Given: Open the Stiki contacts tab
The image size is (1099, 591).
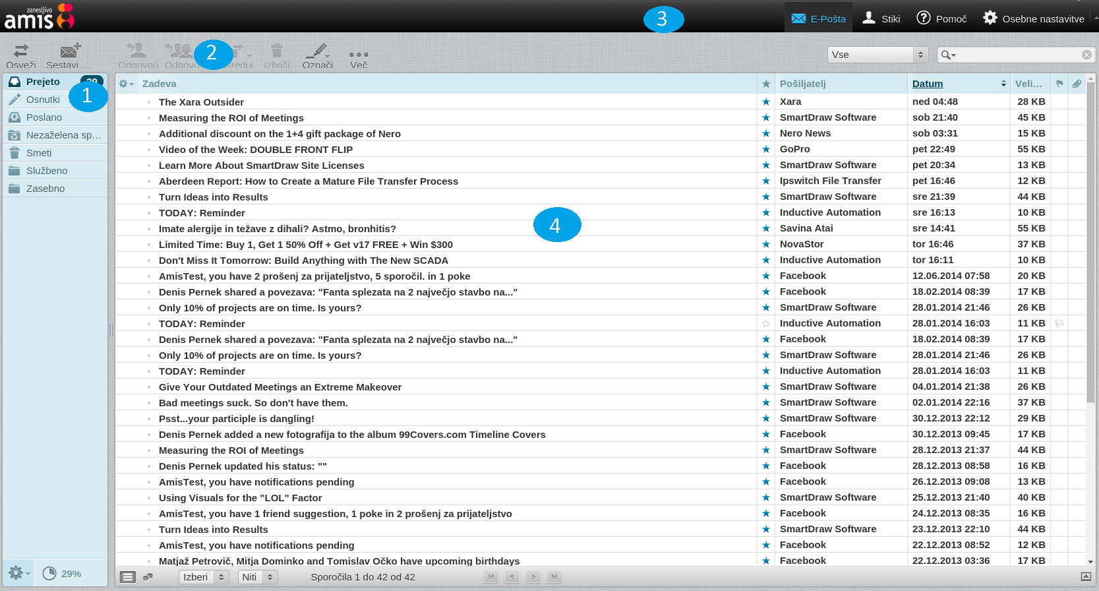Looking at the screenshot, I should (881, 18).
